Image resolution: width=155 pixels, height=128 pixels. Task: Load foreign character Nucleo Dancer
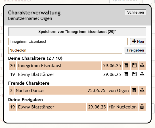[x=142, y=90]
